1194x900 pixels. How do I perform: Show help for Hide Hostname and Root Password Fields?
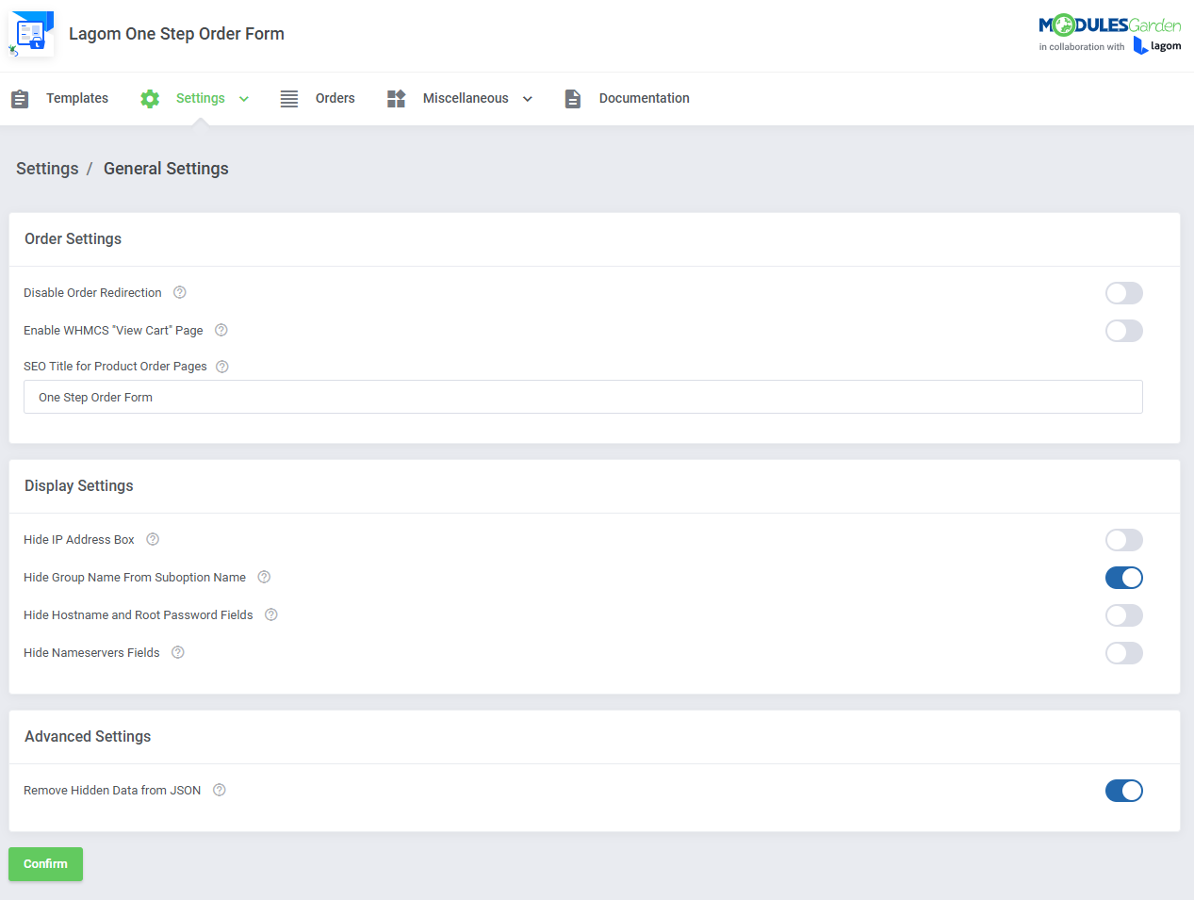pos(271,615)
